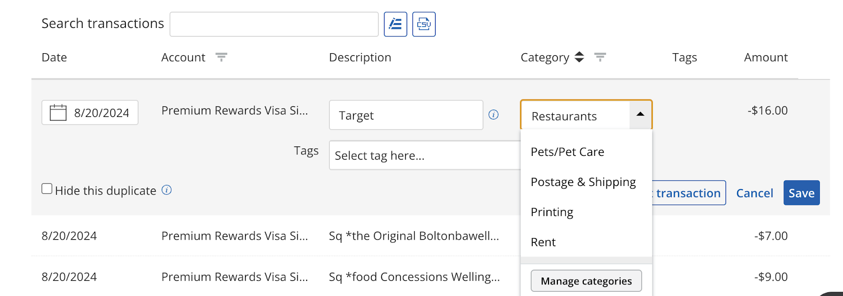Viewport: 843px width, 296px height.
Task: Click the -$16.00 amount
Action: tap(768, 111)
